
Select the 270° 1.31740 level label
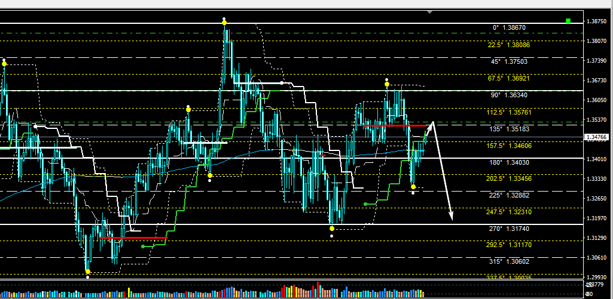click(510, 229)
